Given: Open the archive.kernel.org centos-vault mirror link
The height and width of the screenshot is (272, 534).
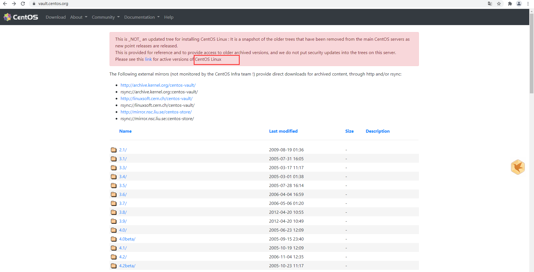Looking at the screenshot, I should (158, 85).
